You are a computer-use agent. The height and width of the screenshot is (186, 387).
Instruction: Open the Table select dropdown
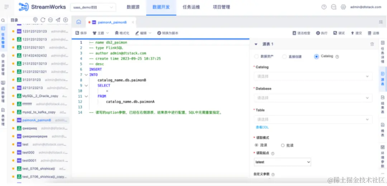313,119
